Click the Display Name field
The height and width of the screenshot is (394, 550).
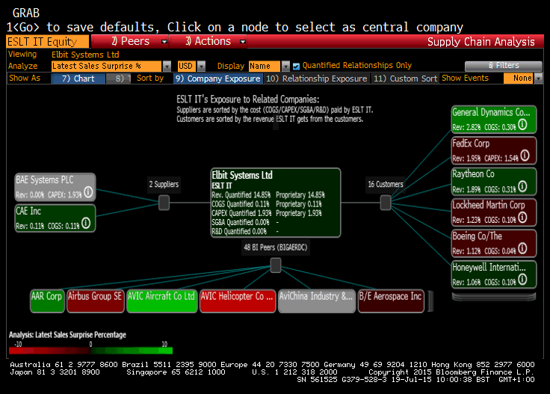pyautogui.click(x=265, y=66)
